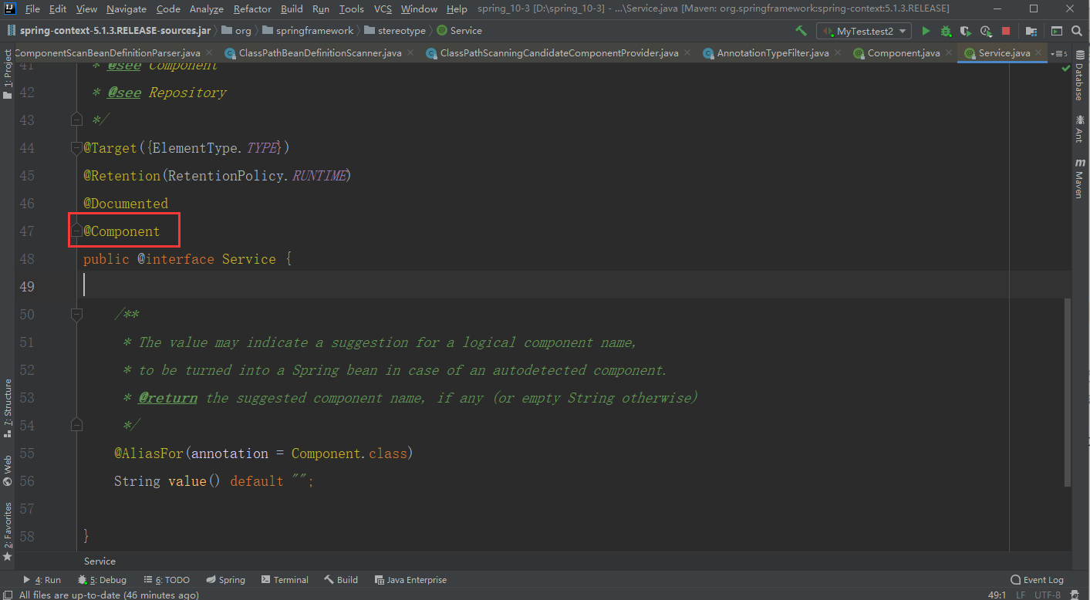Viewport: 1090px width, 600px height.
Task: Run MyTest.test2 with the green play icon
Action: click(926, 31)
